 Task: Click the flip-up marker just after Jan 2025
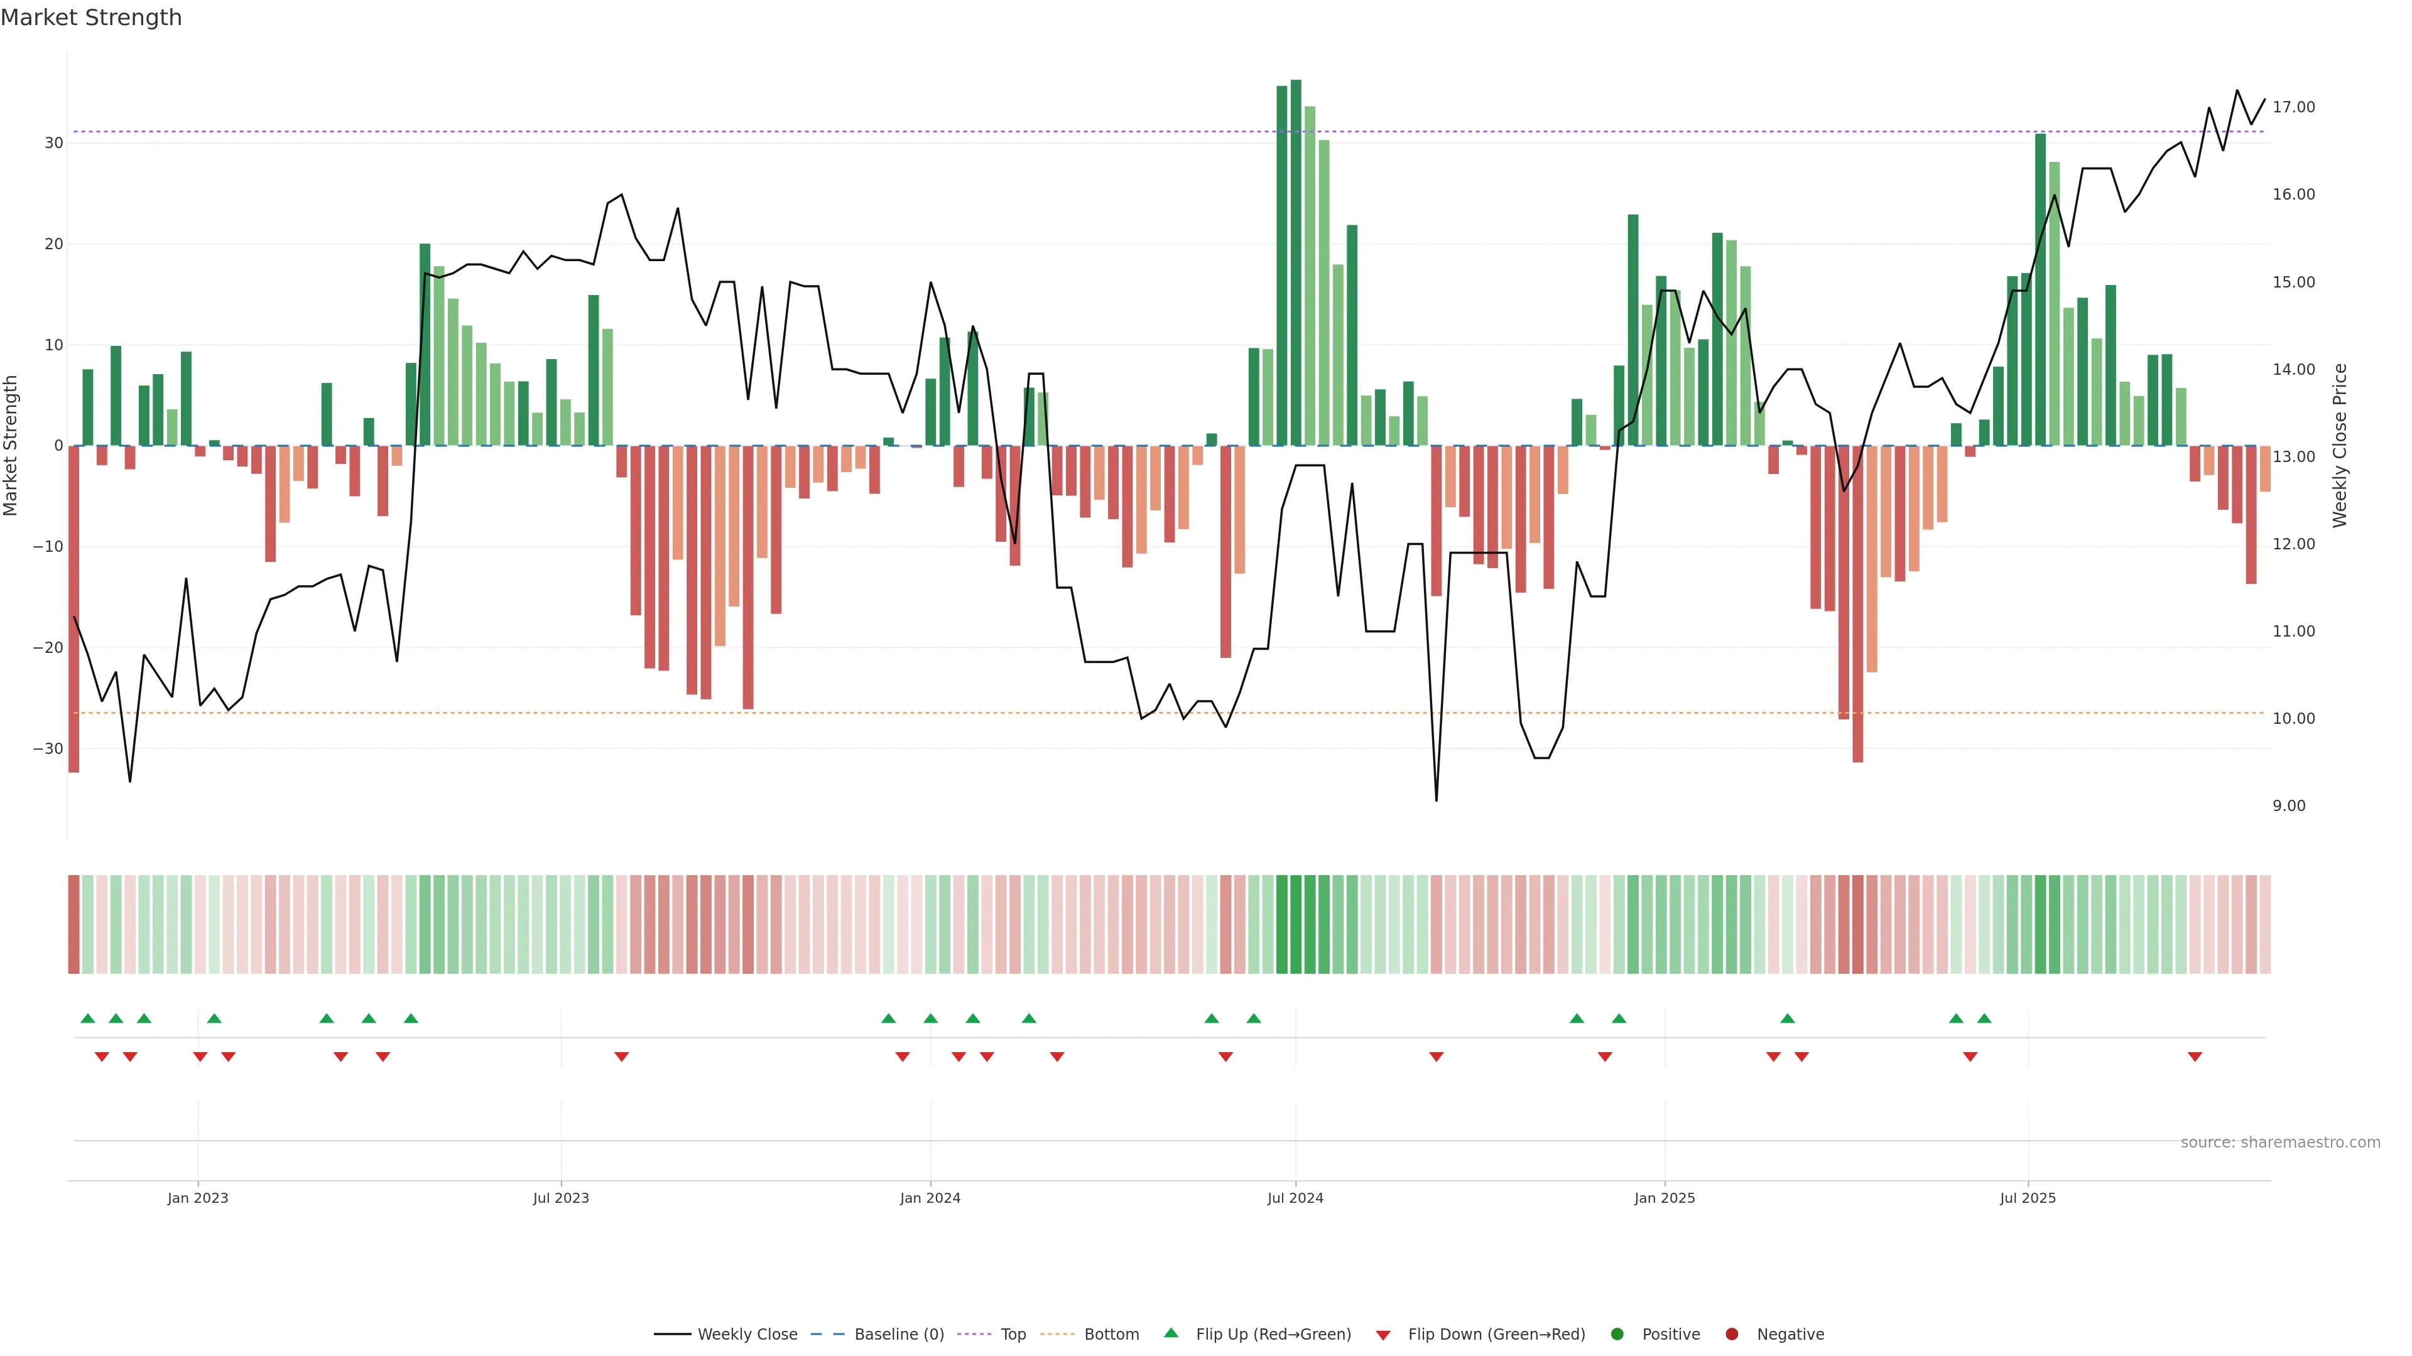(x=1788, y=1018)
